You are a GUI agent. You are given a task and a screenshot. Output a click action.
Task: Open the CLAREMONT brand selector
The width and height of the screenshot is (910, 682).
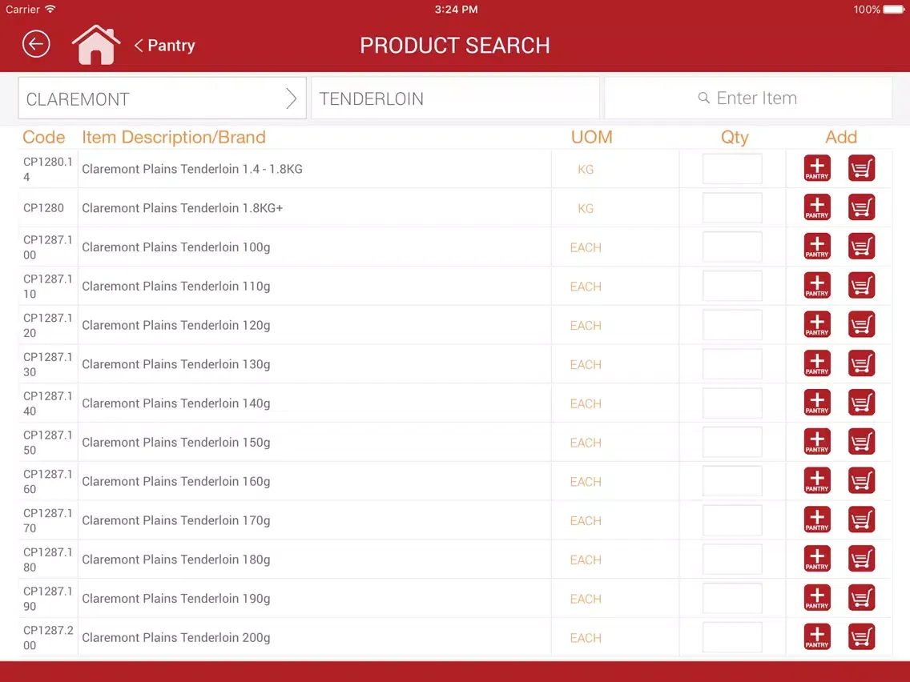162,98
